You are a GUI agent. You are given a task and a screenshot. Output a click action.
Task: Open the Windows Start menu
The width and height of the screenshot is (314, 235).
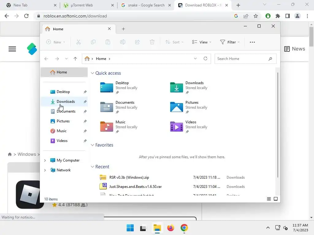coord(130,228)
